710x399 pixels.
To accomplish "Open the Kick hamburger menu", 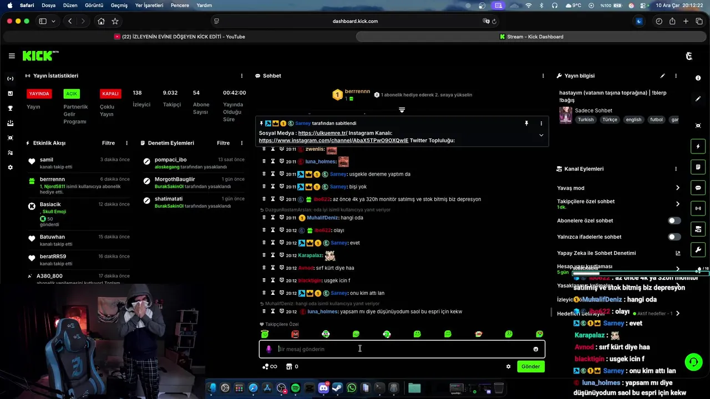I will (x=12, y=56).
